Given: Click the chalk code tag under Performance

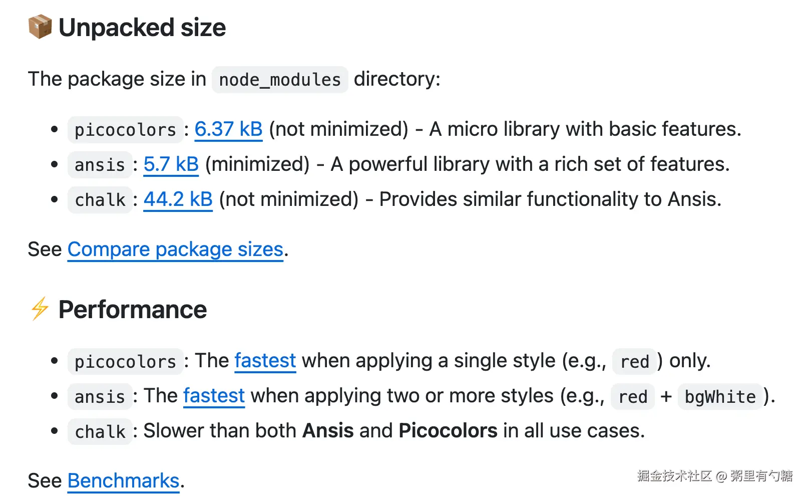Looking at the screenshot, I should pos(100,431).
